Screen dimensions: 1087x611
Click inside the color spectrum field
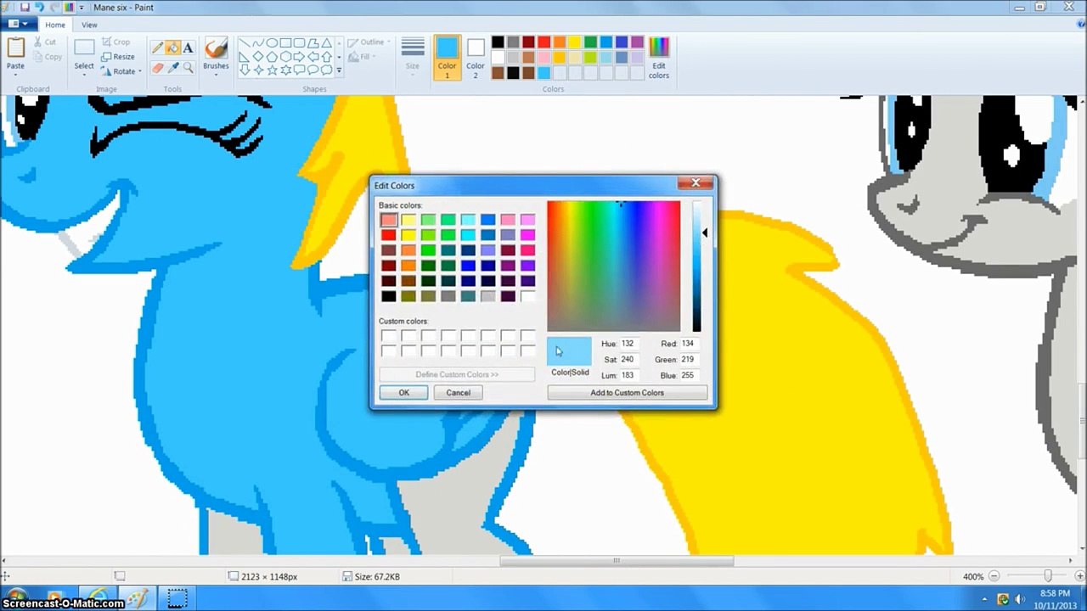[613, 266]
